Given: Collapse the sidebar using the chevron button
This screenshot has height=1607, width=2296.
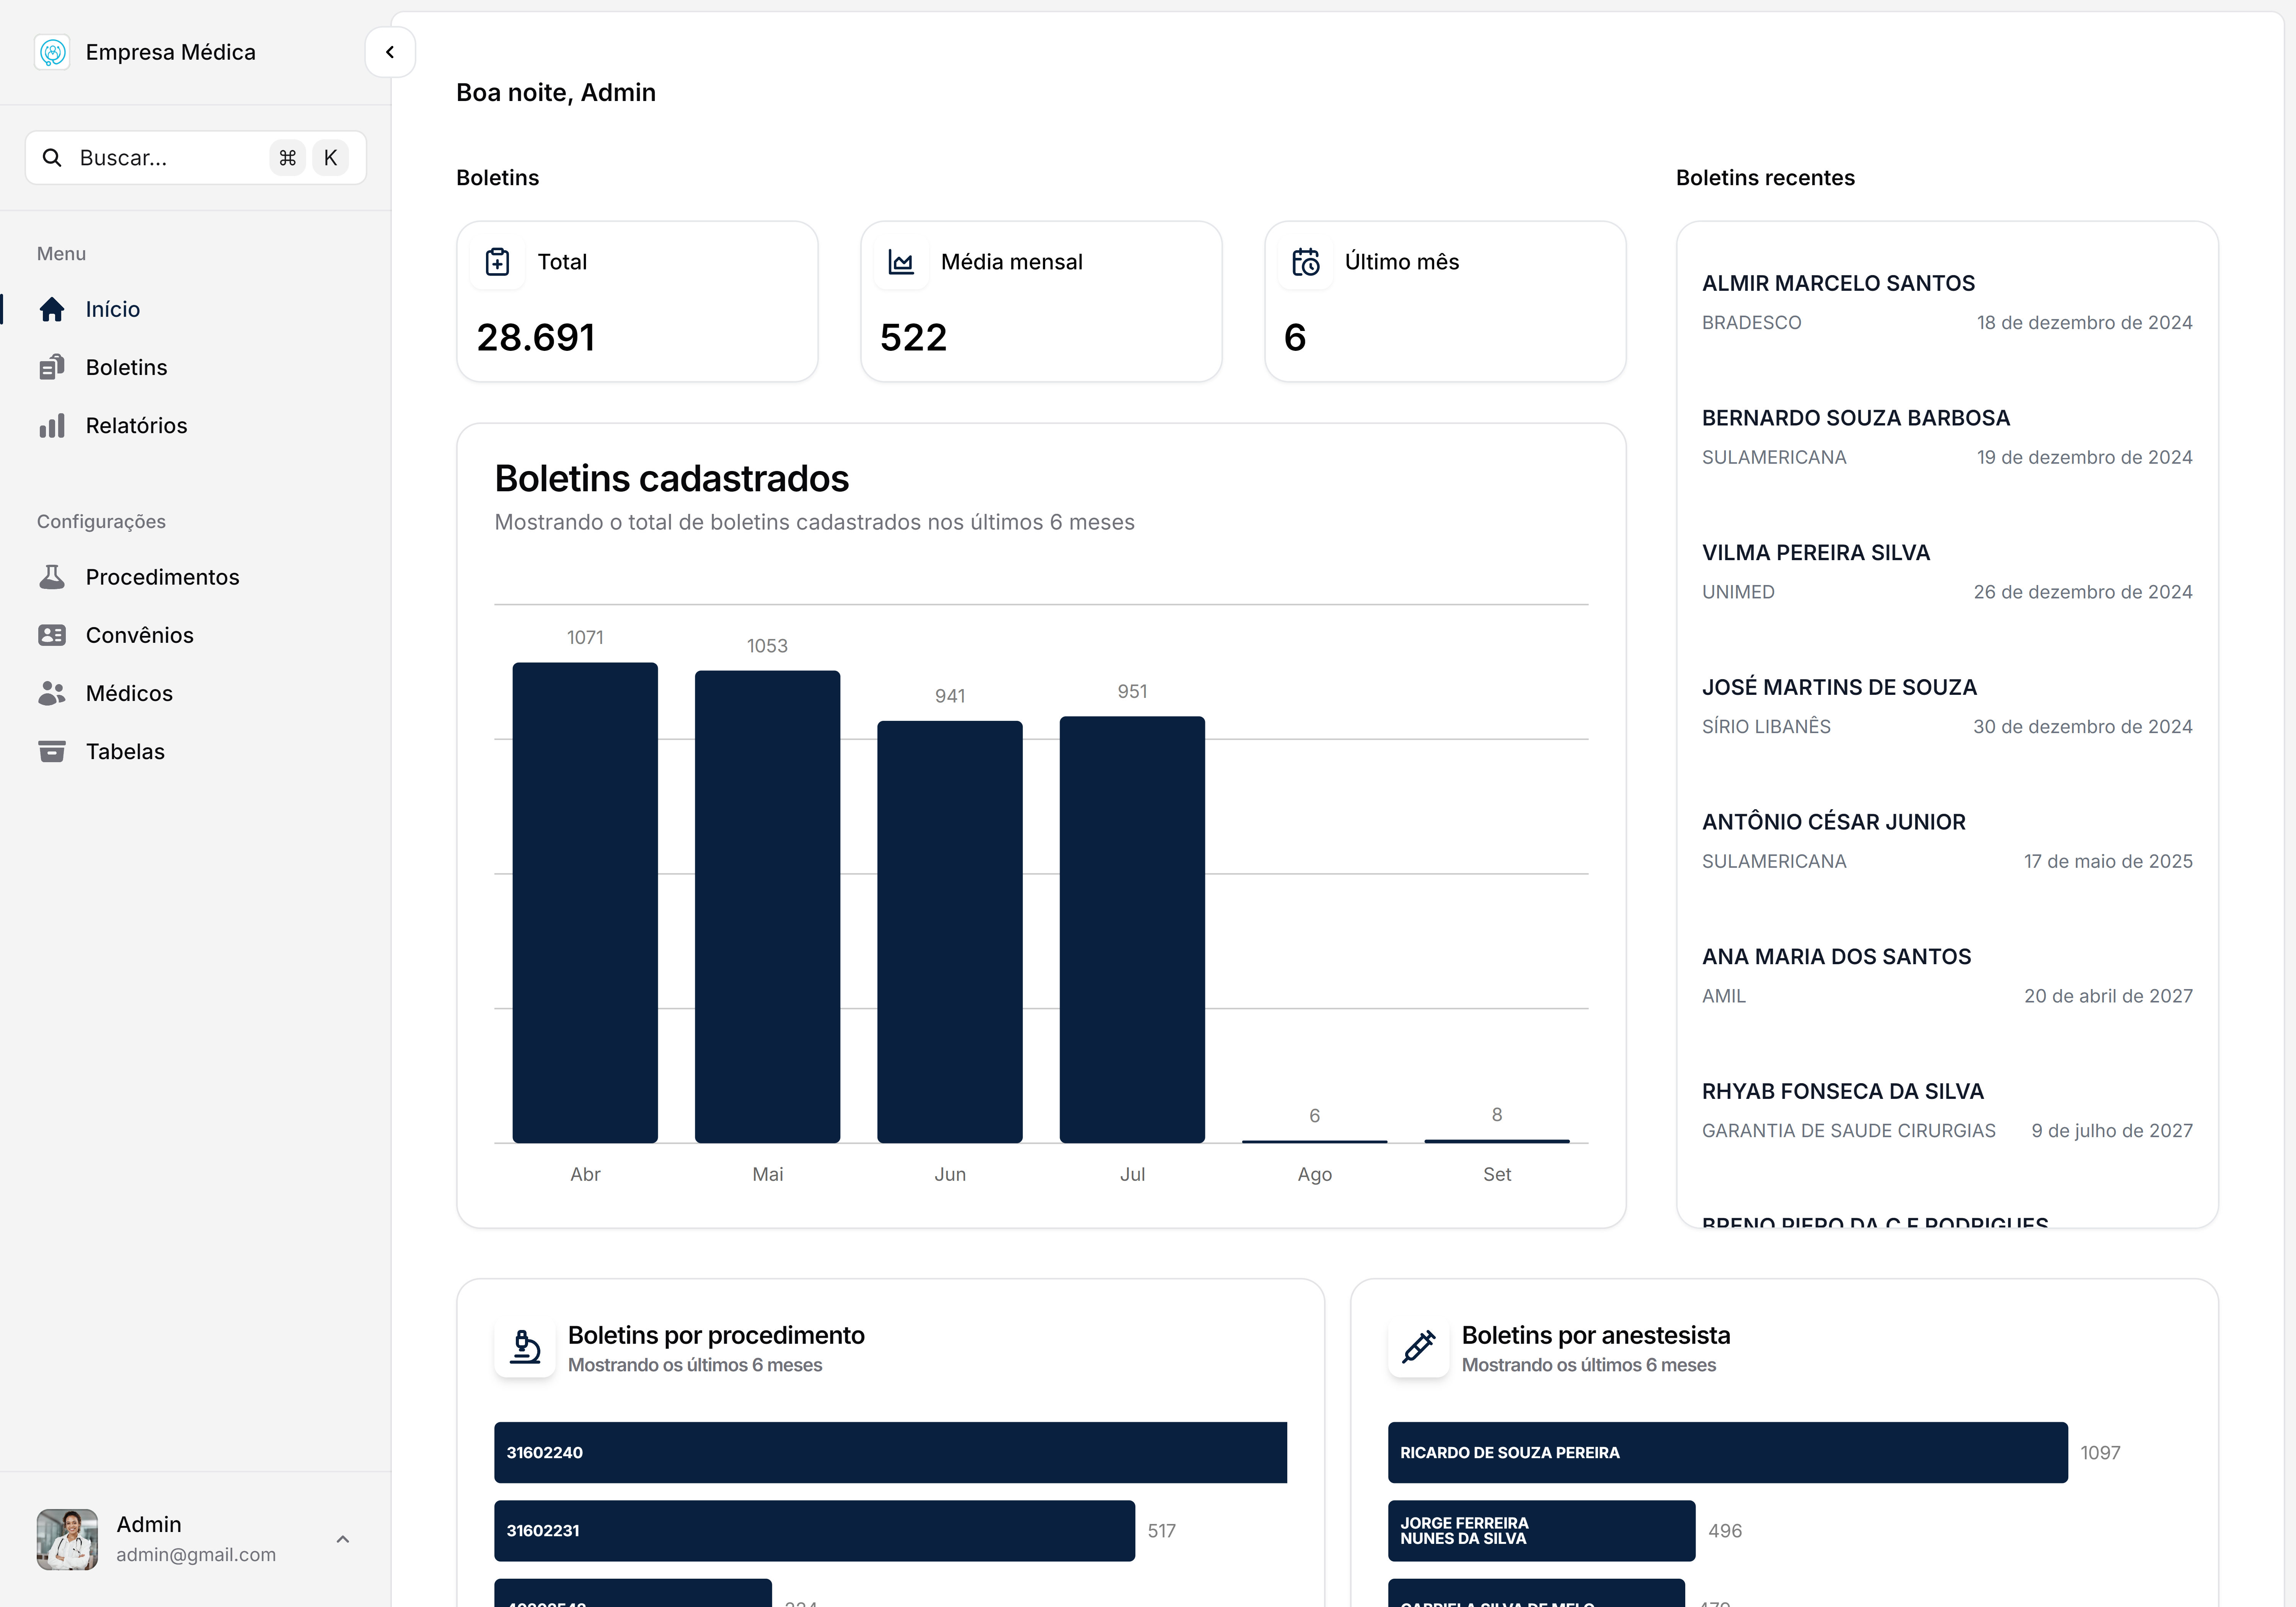Looking at the screenshot, I should pos(389,52).
